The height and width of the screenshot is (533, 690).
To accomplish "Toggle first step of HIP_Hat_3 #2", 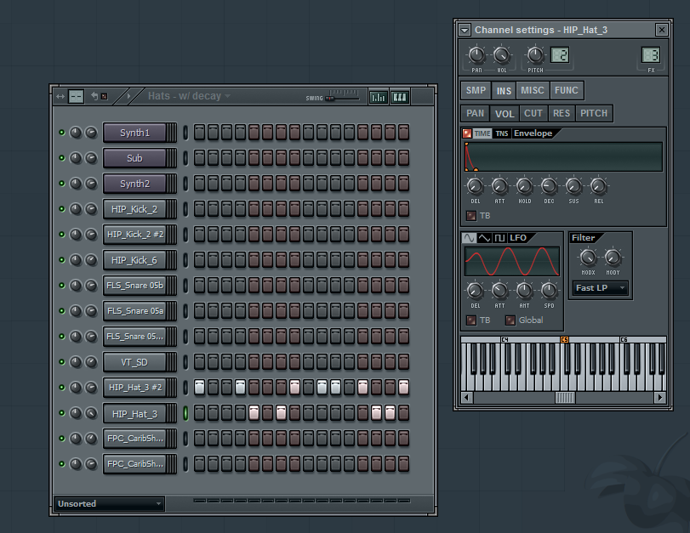I will tap(199, 388).
